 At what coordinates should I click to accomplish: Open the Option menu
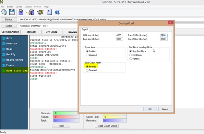coord(28,6)
